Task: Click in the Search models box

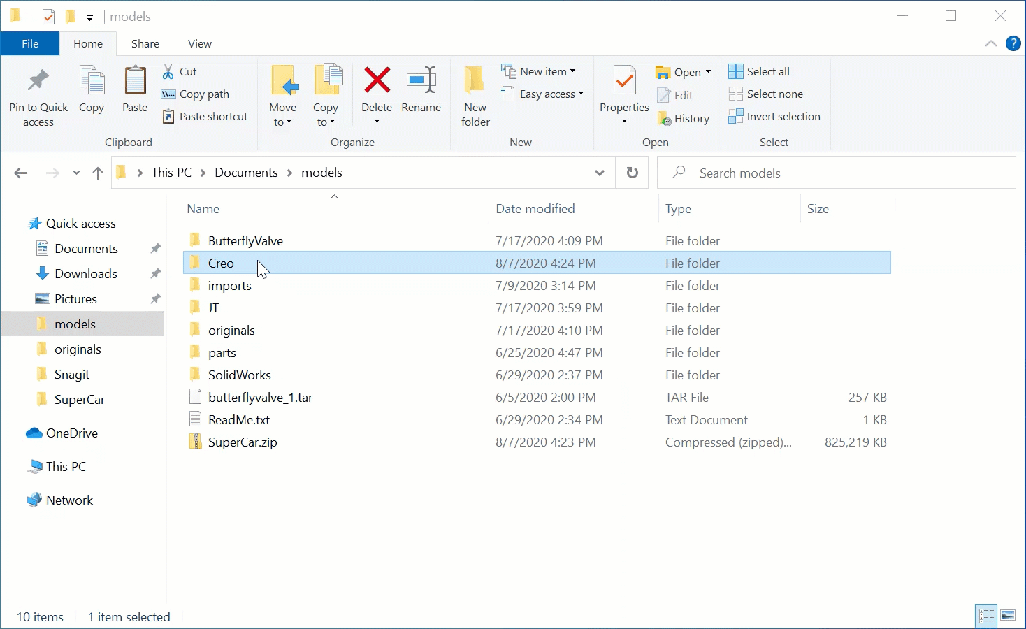Action: 837,173
